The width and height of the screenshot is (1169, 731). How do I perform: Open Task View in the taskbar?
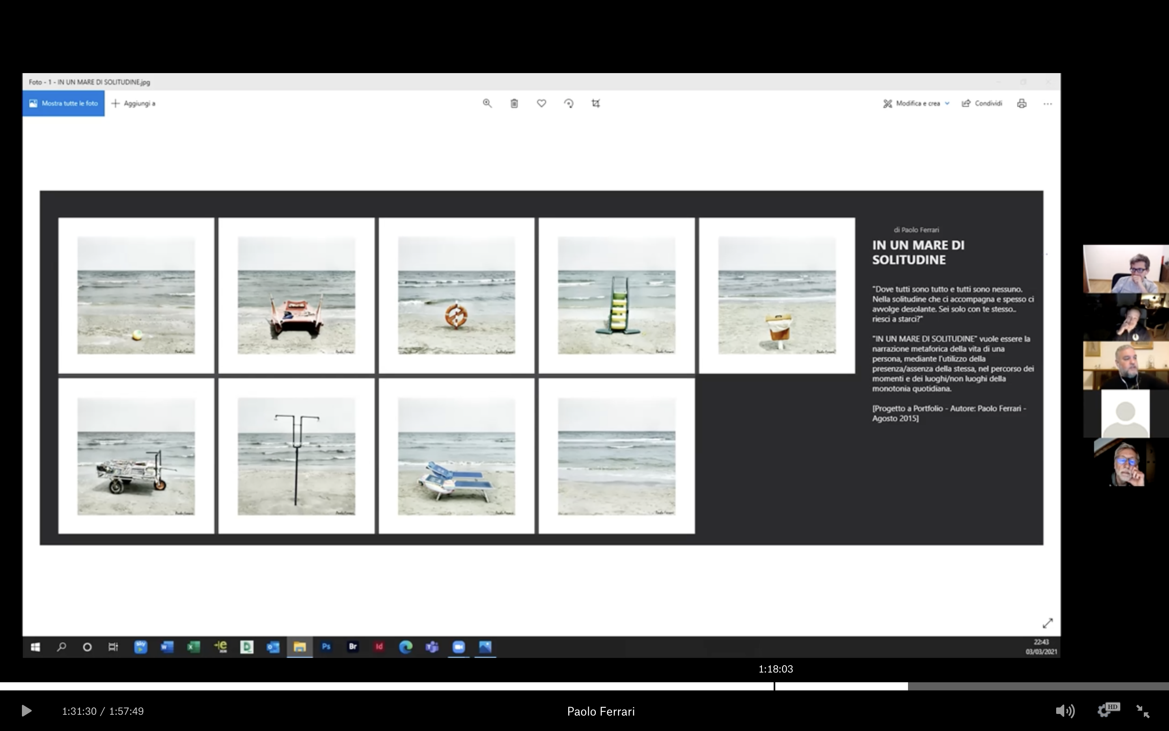pos(113,647)
